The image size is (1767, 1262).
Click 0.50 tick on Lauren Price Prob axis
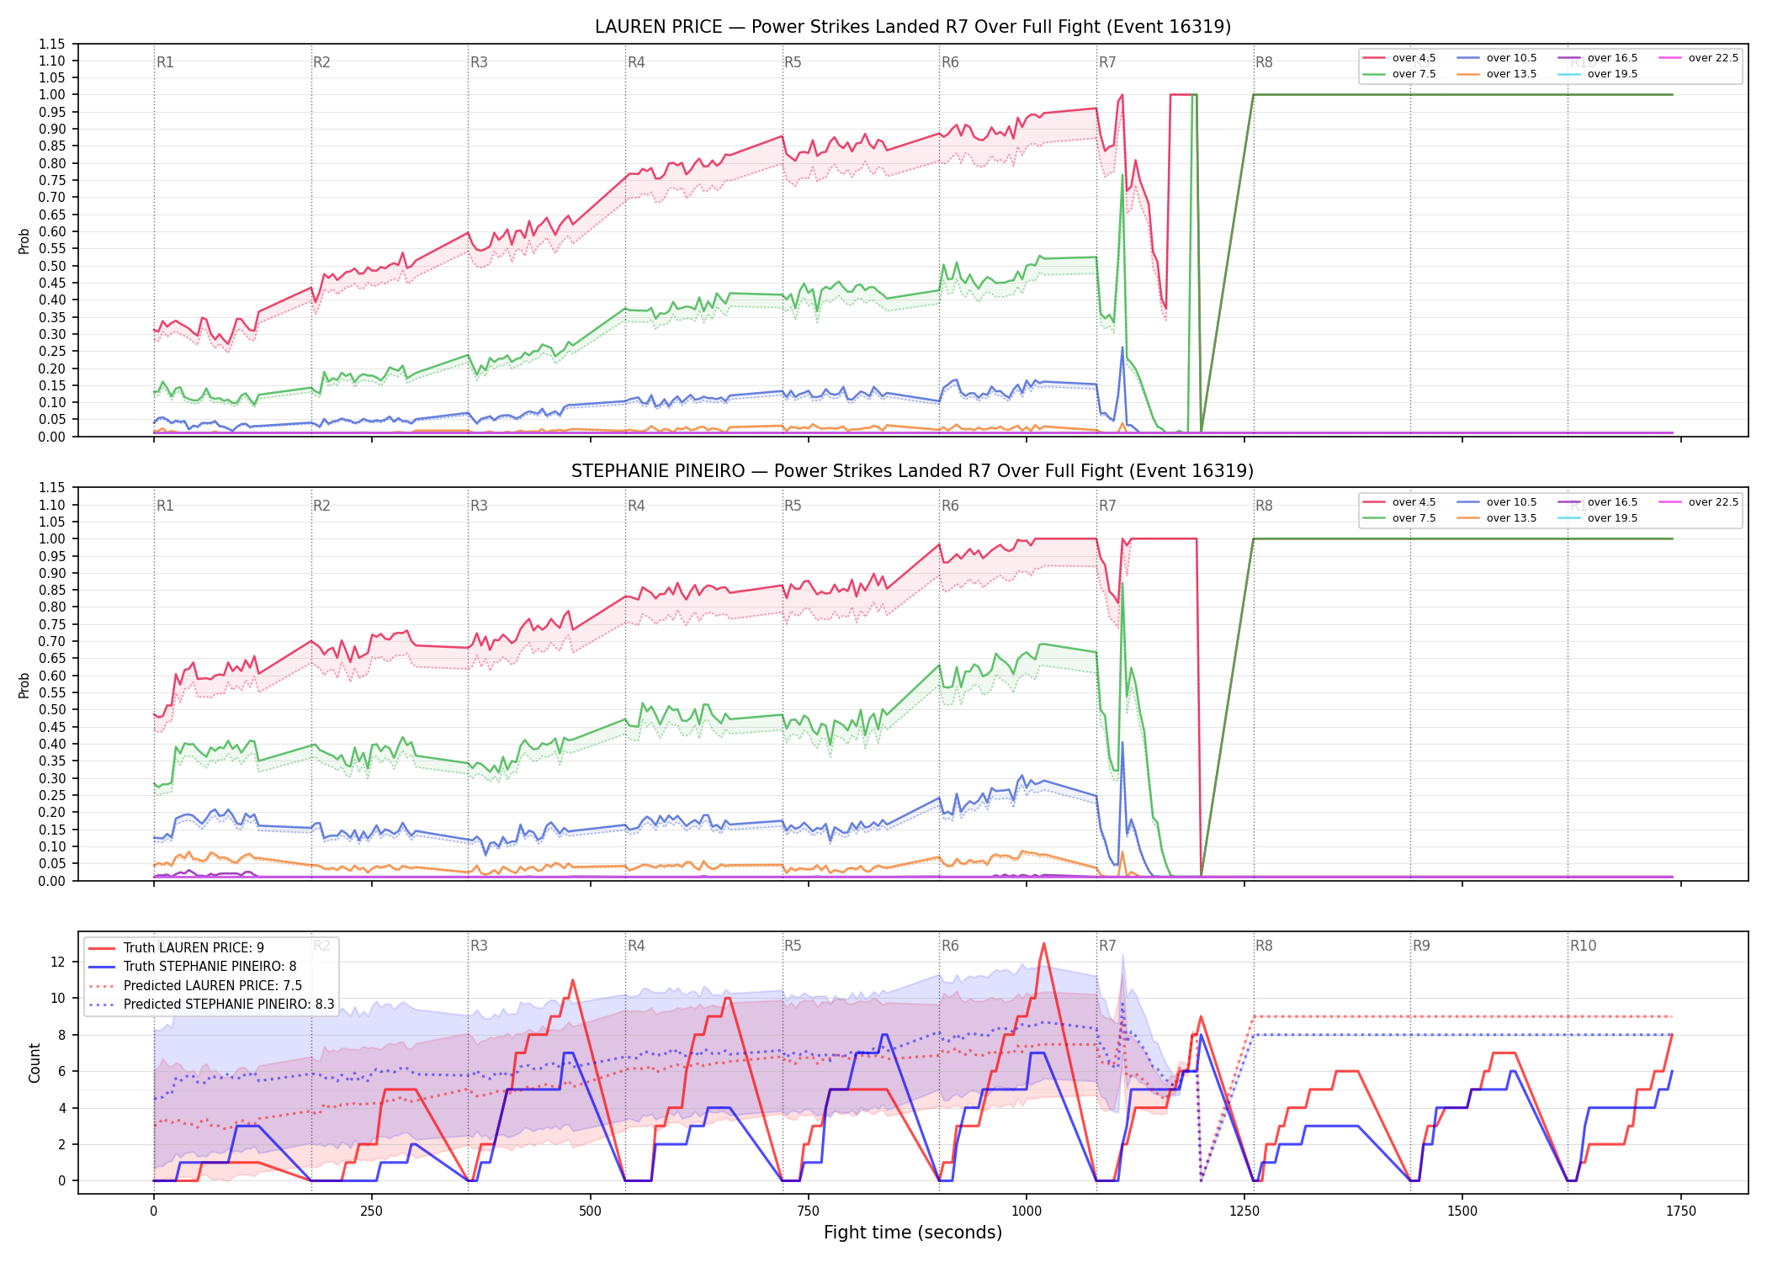click(52, 266)
